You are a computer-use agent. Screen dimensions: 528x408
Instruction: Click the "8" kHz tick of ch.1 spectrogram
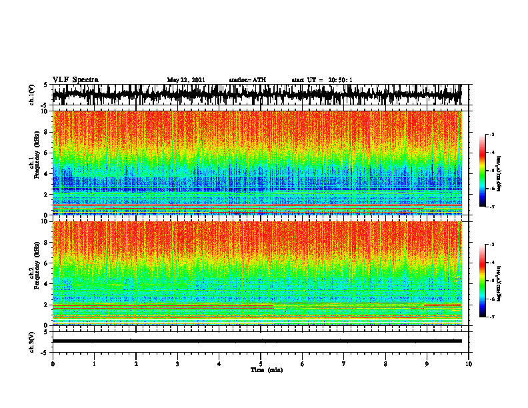(46, 132)
